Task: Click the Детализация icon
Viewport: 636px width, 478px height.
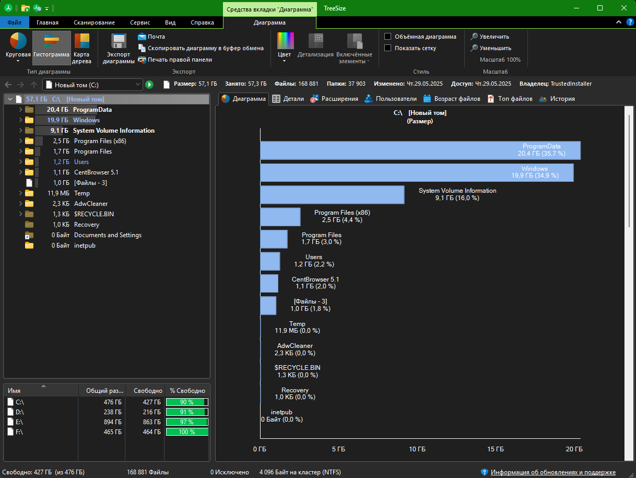Action: (x=315, y=41)
